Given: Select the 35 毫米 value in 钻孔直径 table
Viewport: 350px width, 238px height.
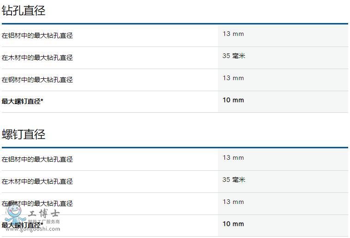Looking at the screenshot, I should [x=234, y=56].
